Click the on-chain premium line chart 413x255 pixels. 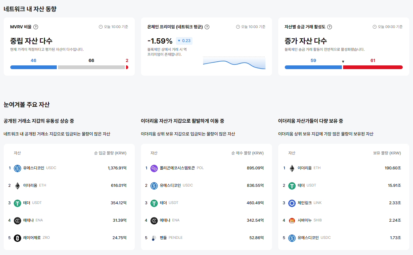point(234,63)
